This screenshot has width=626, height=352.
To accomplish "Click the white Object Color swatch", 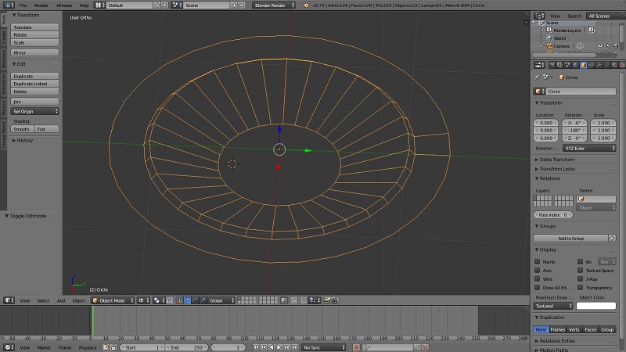I will [596, 306].
